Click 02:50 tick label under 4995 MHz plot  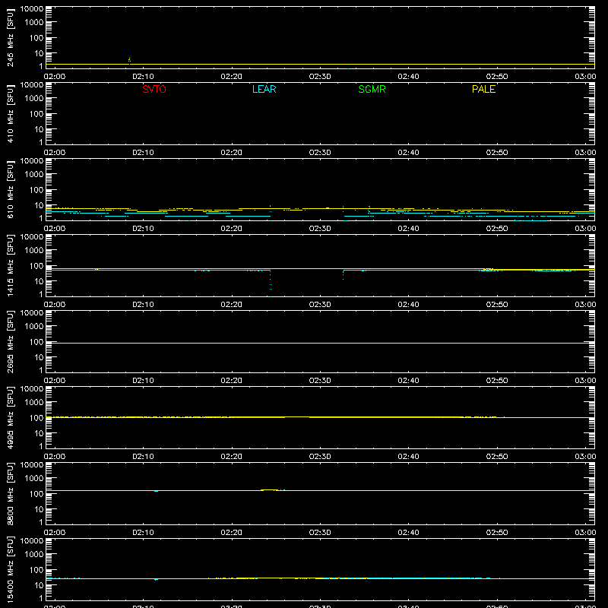point(497,457)
